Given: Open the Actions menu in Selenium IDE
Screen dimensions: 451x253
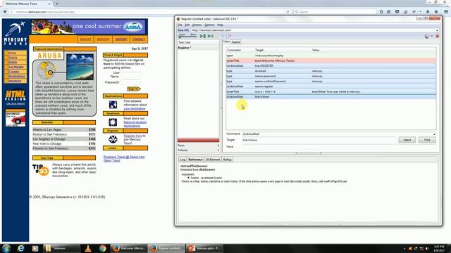Looking at the screenshot, I should [197, 25].
